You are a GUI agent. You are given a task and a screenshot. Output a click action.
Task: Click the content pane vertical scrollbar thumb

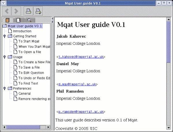click(168, 42)
